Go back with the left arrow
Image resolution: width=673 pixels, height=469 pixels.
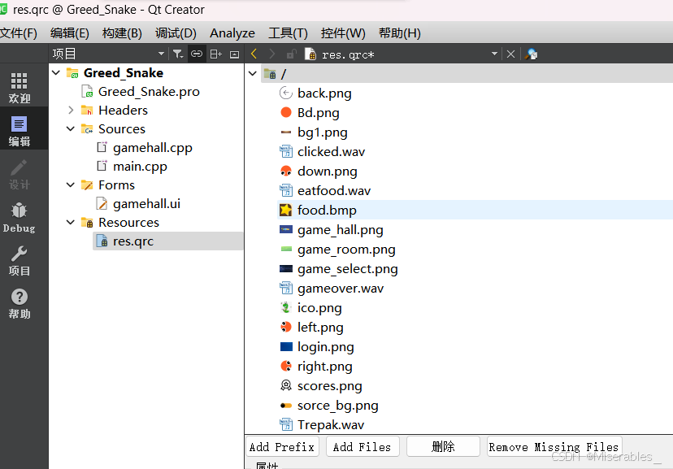(x=254, y=54)
